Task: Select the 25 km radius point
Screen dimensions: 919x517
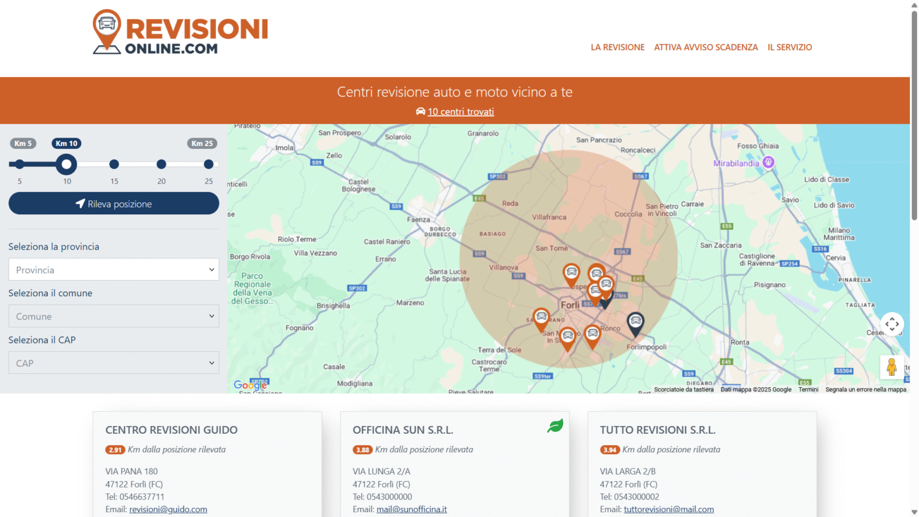Action: coord(208,164)
